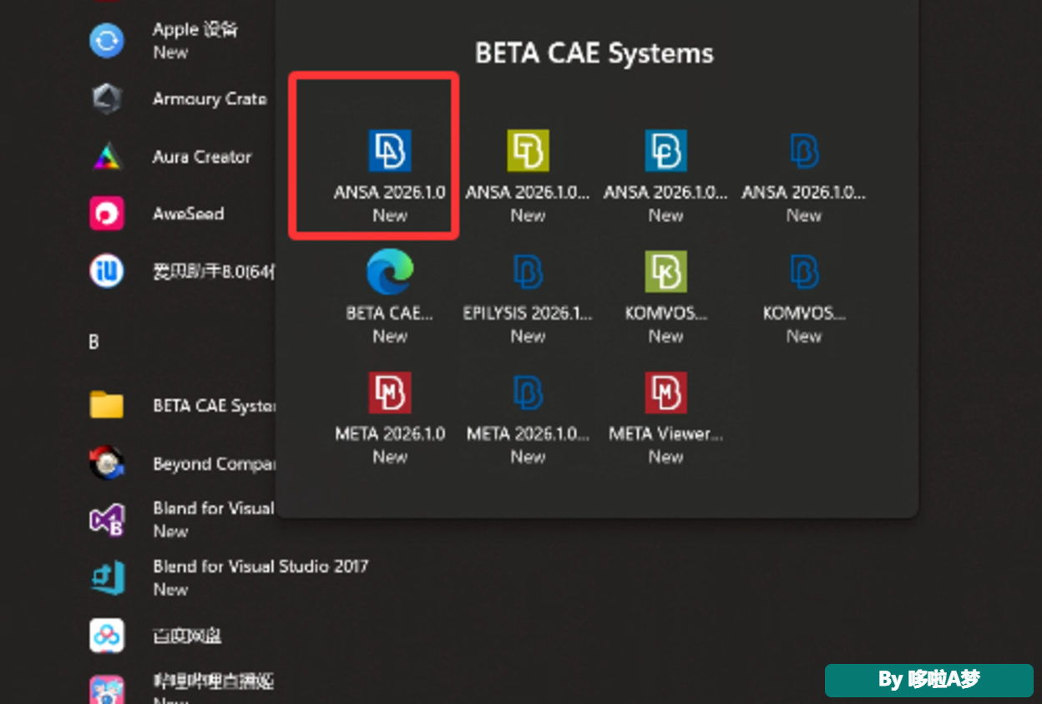The width and height of the screenshot is (1042, 704).
Task: Open the BETA CAE shortcut with the Edge icon
Action: coord(390,296)
